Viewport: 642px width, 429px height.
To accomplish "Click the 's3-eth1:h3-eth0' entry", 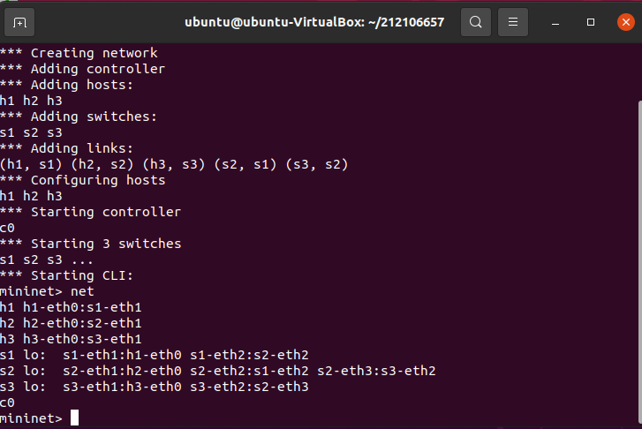I will point(122,386).
